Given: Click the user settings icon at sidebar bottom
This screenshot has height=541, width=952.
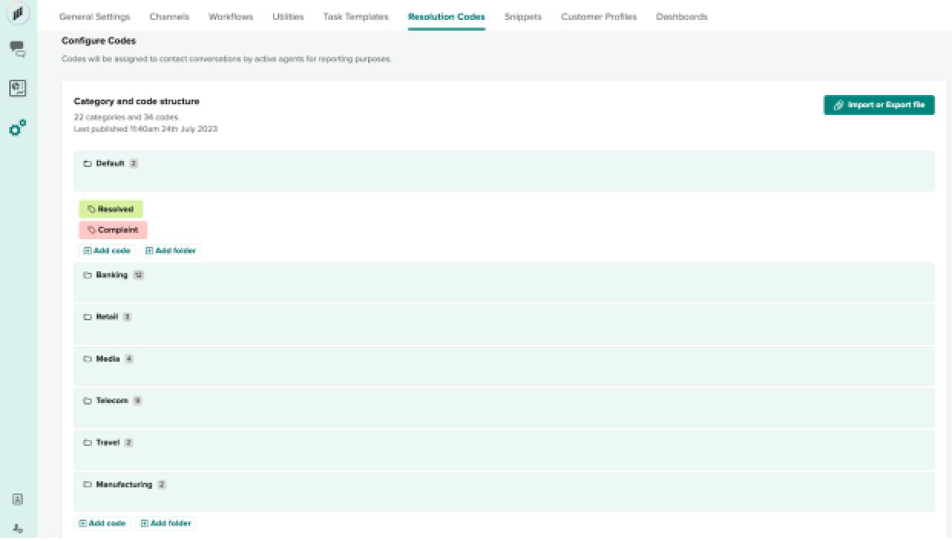Looking at the screenshot, I should tap(18, 529).
